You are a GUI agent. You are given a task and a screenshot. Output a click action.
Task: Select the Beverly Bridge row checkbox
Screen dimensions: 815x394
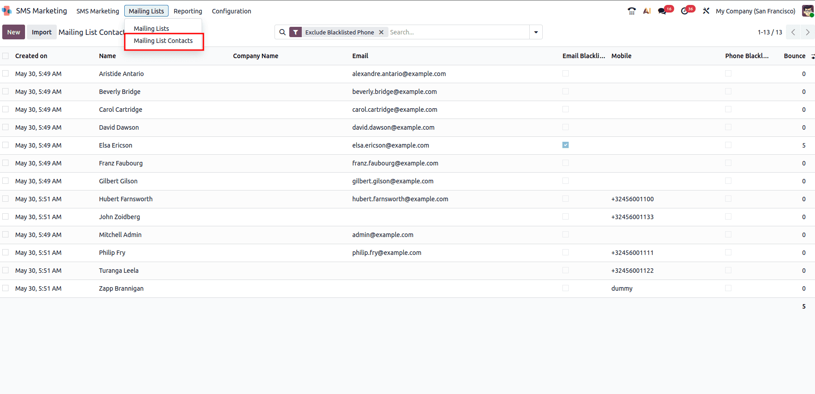(5, 91)
